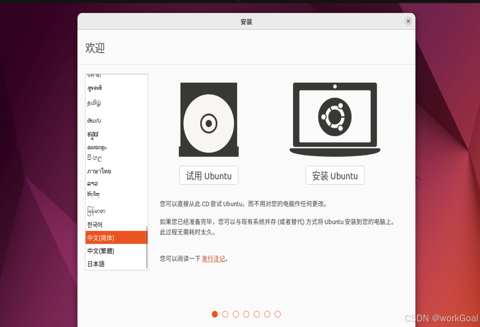Select 中文(简体) in the language list
The image size is (480, 327).
116,237
